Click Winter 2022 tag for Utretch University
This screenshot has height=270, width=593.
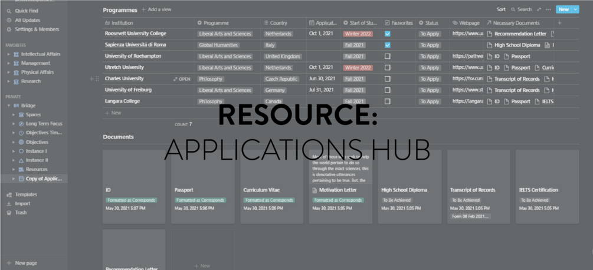tap(358, 68)
